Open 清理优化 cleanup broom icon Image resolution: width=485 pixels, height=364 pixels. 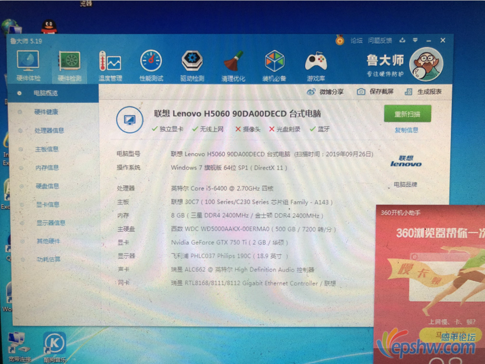tap(233, 66)
